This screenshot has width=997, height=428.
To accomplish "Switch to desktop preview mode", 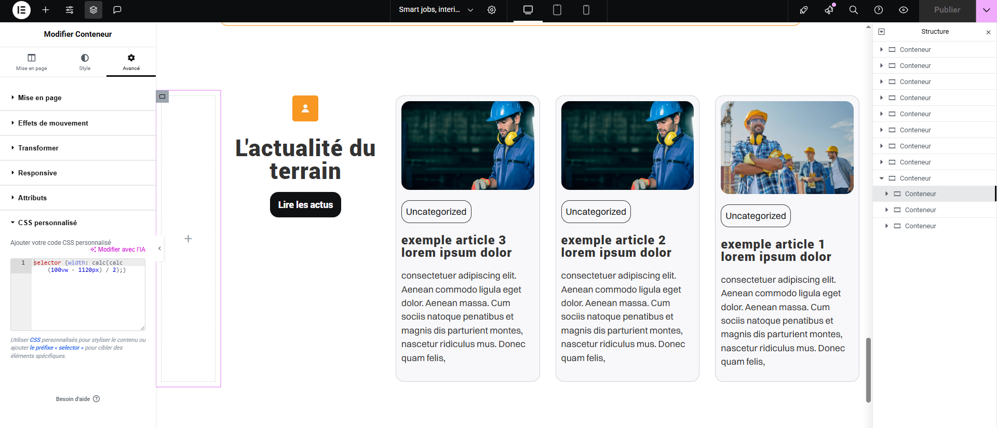I will [x=528, y=10].
